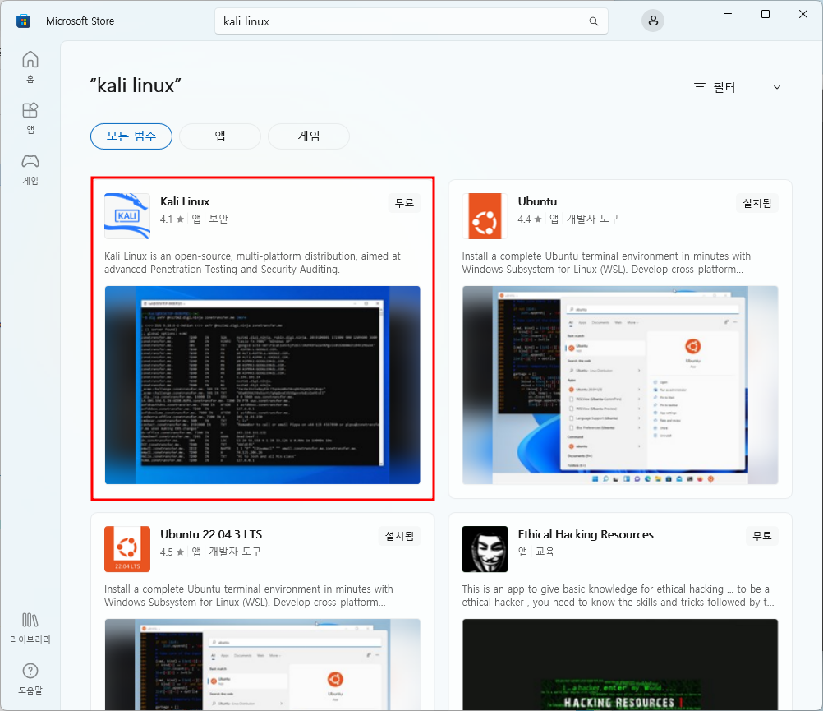Click the Ubuntu app logo
The image size is (823, 711).
tap(485, 216)
